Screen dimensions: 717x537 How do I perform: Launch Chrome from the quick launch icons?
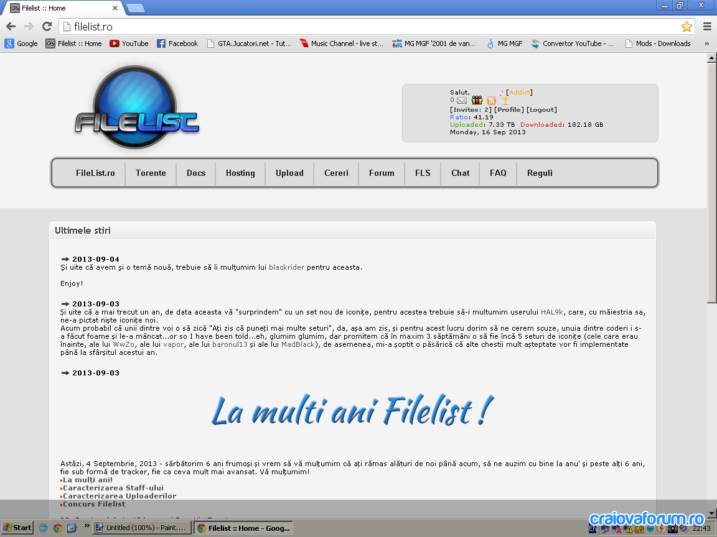[x=58, y=528]
